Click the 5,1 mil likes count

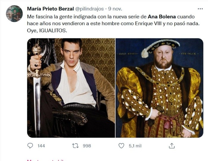[135, 146]
